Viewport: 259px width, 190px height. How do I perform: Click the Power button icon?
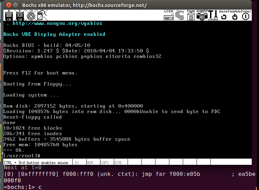pyautogui.click(x=246, y=15)
